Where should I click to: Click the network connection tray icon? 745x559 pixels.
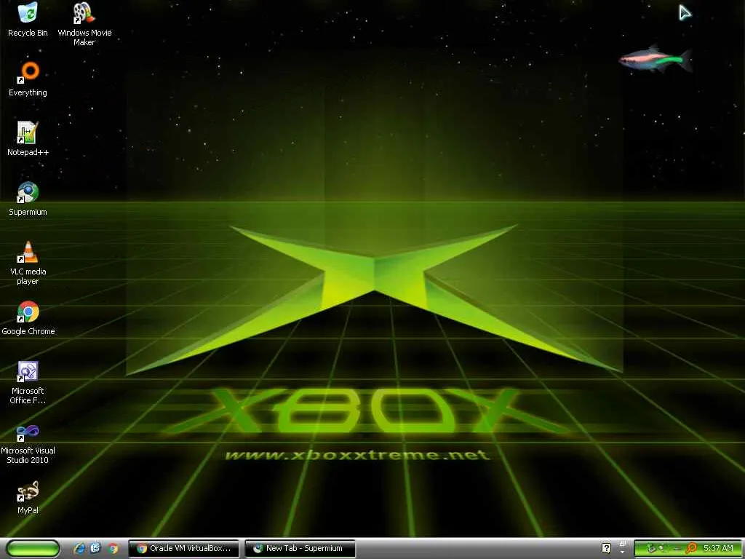651,548
